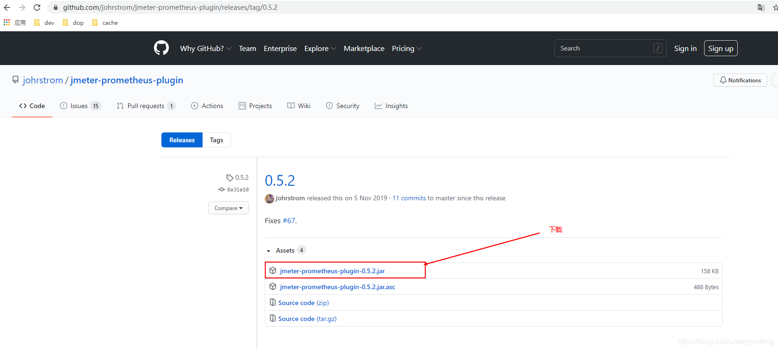Screen dimensions: 778x350
Task: Click file icon beside Source code (tar.gz)
Action: click(273, 319)
